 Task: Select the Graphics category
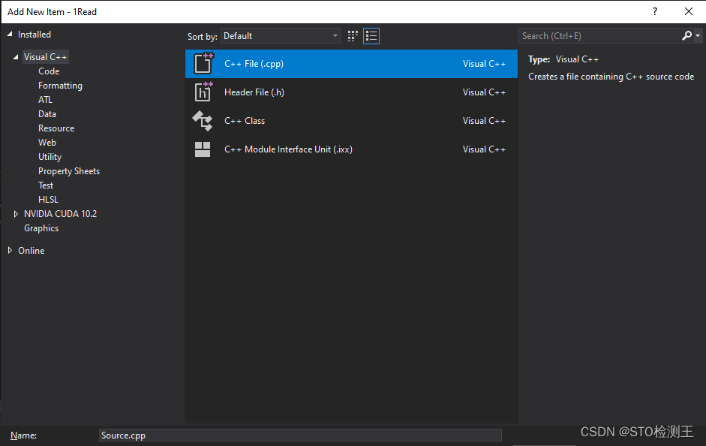pyautogui.click(x=41, y=228)
